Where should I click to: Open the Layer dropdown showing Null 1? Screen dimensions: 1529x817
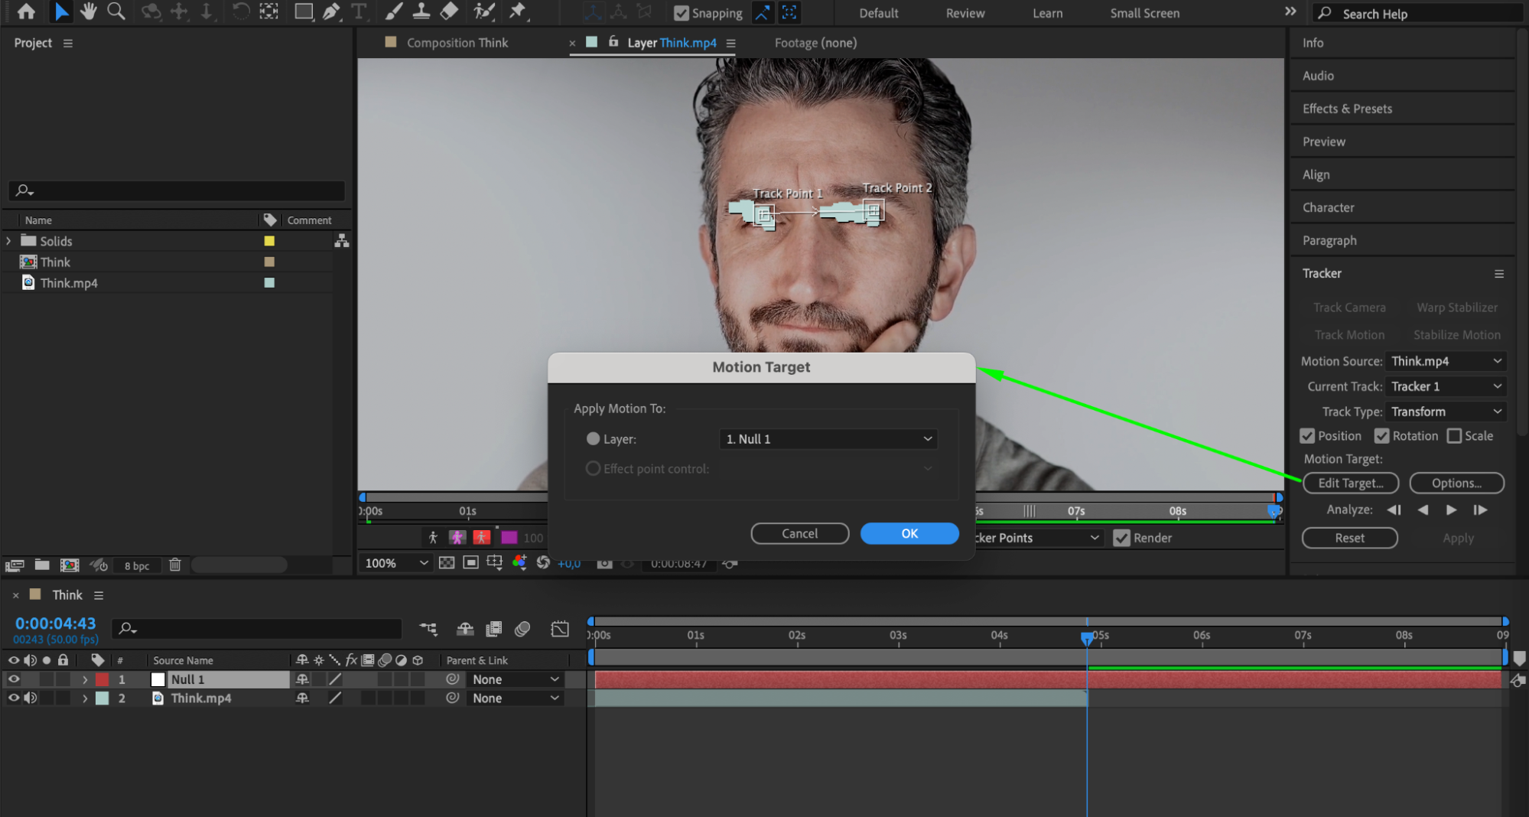pos(828,439)
